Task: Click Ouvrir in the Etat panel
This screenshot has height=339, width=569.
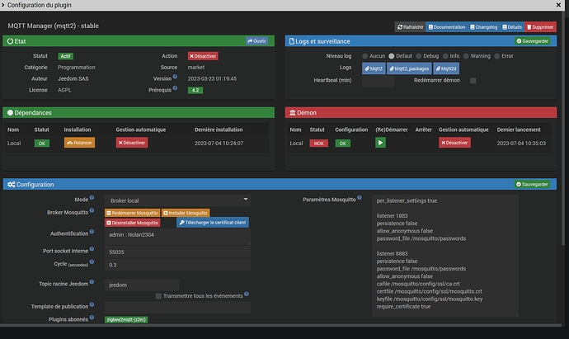Action: point(256,40)
